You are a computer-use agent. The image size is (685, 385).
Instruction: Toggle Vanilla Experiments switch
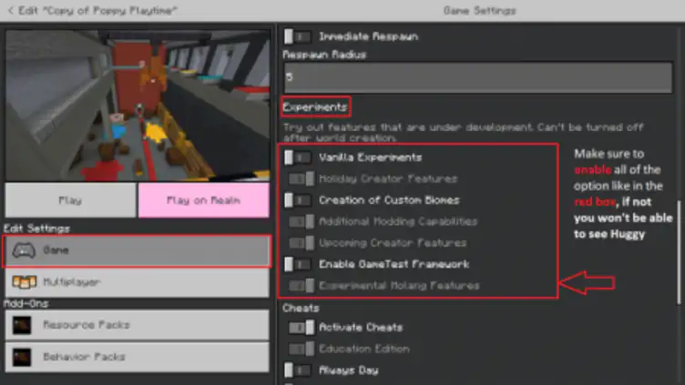point(298,157)
